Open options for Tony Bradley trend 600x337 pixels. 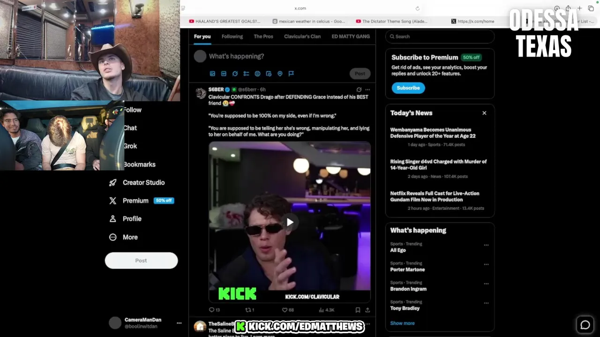486,303
